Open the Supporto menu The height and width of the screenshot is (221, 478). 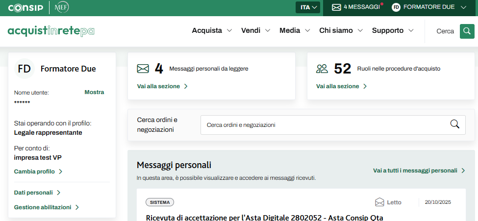393,30
